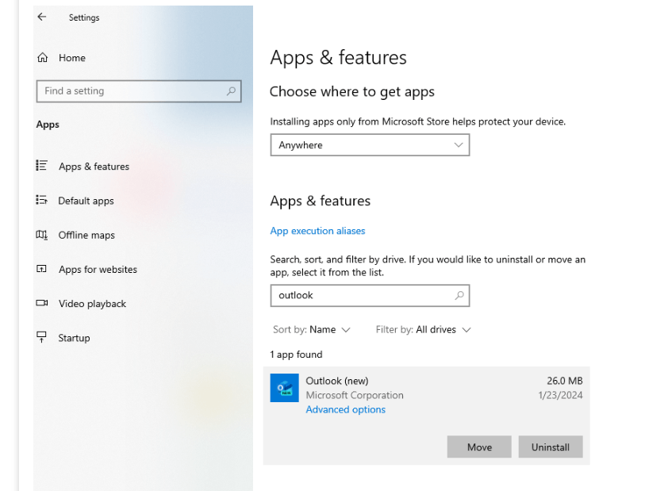Go to Settings Home

(72, 58)
